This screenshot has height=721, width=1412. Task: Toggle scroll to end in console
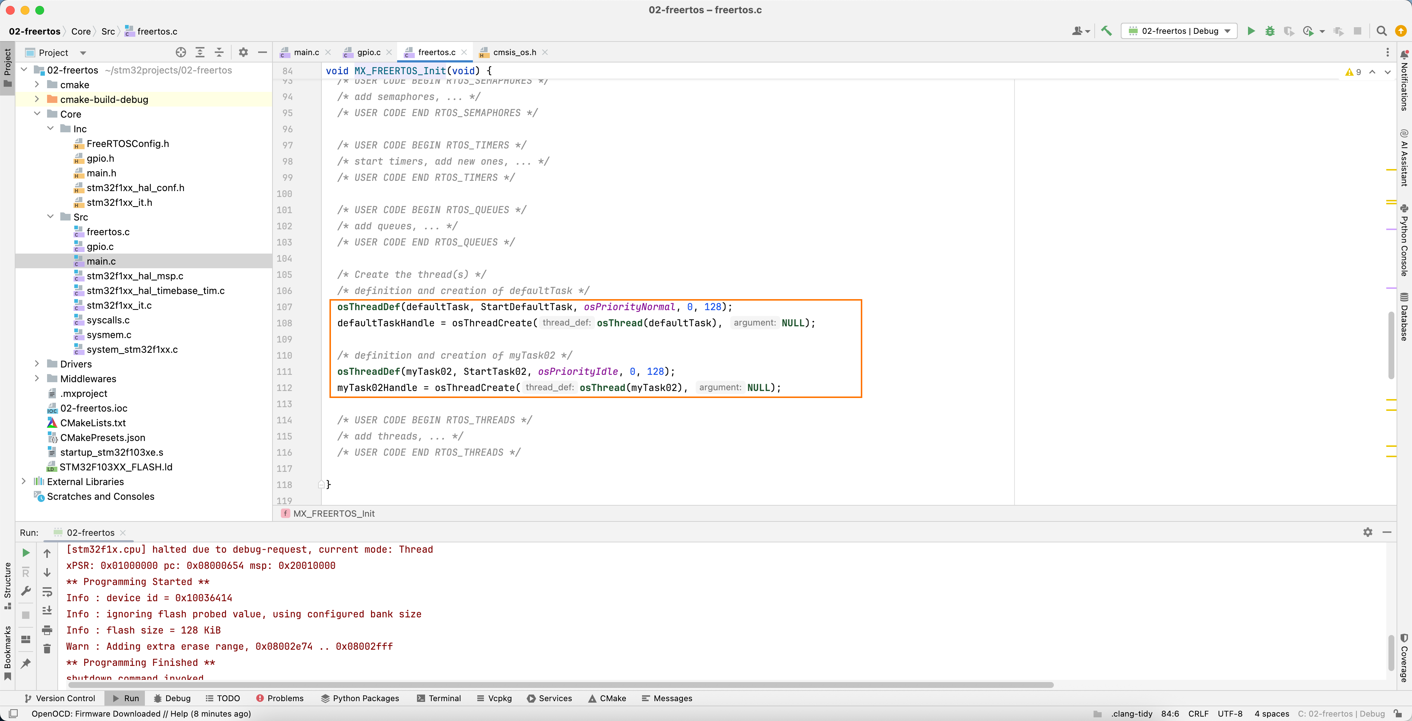(47, 610)
